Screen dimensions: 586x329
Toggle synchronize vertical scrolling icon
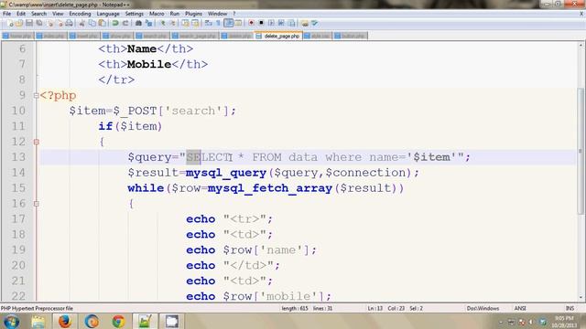[185, 23]
